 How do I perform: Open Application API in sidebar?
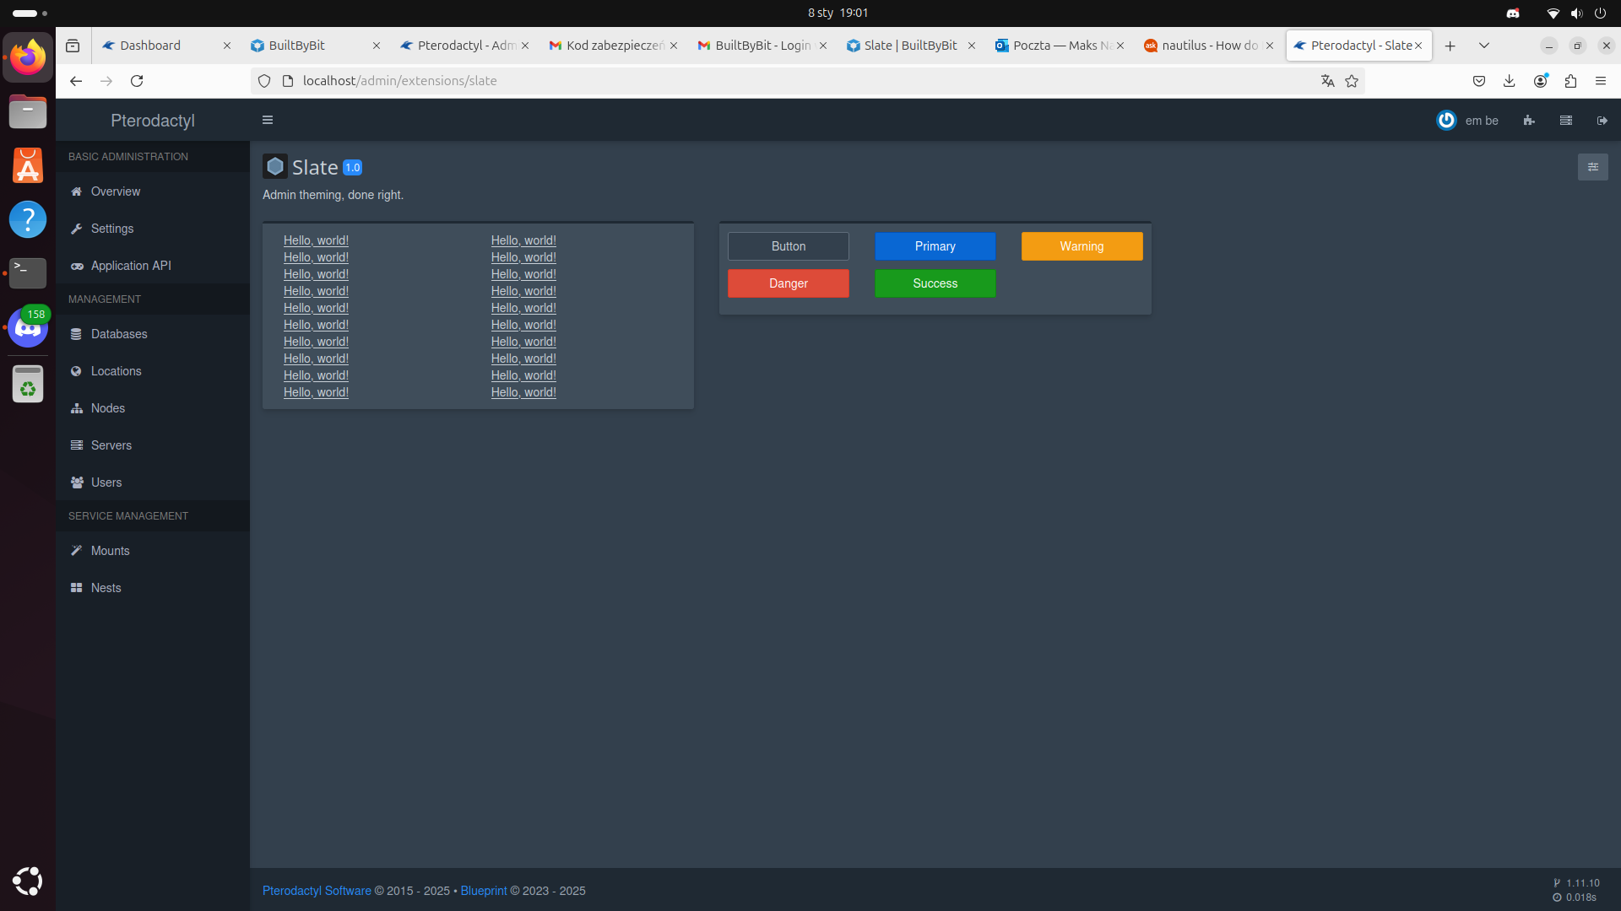click(153, 266)
